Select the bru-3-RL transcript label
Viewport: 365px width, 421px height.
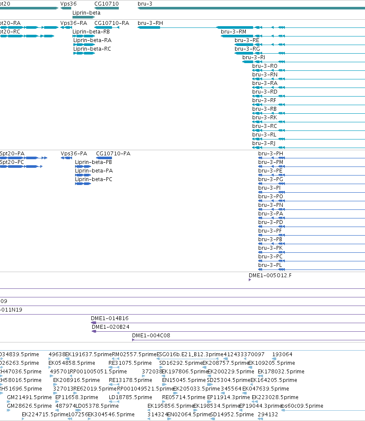264,135
